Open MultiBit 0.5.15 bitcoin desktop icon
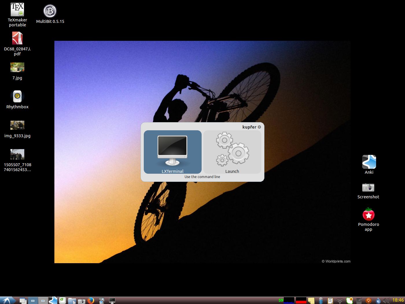 click(50, 14)
